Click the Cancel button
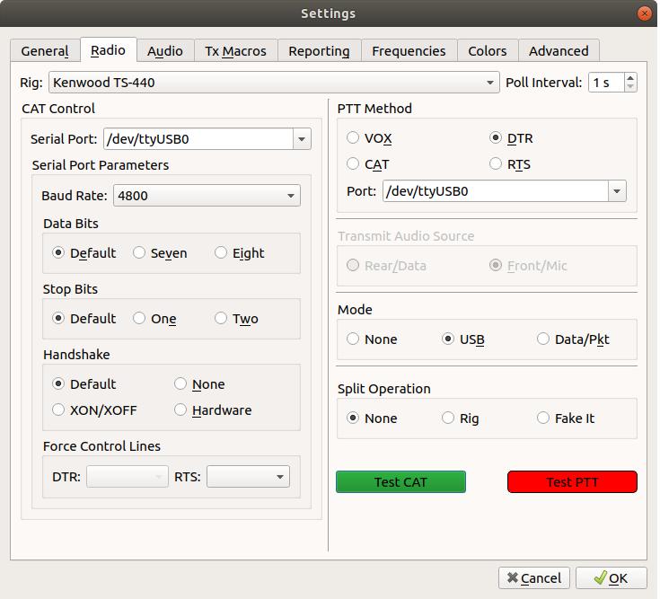Image resolution: width=660 pixels, height=599 pixels. tap(533, 577)
